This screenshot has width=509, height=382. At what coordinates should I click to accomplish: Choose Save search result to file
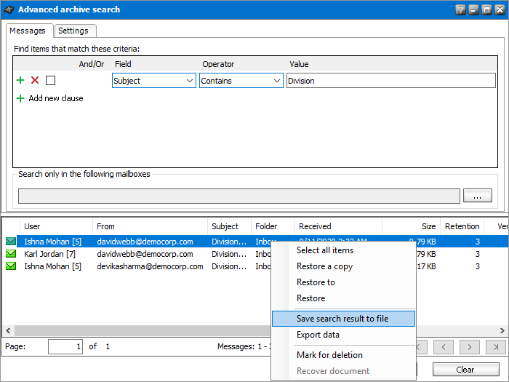[x=342, y=319]
